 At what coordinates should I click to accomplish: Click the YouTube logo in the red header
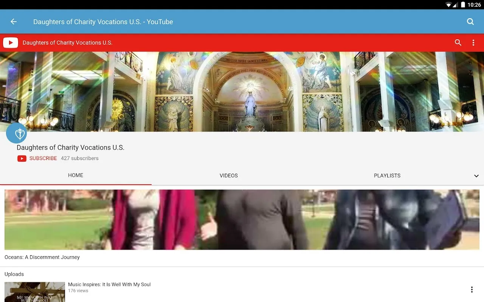(x=11, y=43)
